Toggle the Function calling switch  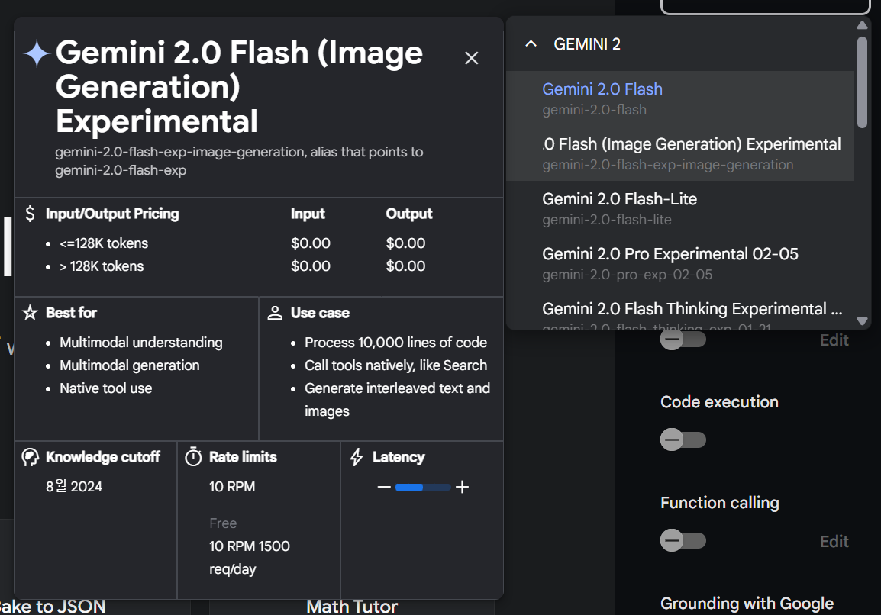(x=683, y=541)
